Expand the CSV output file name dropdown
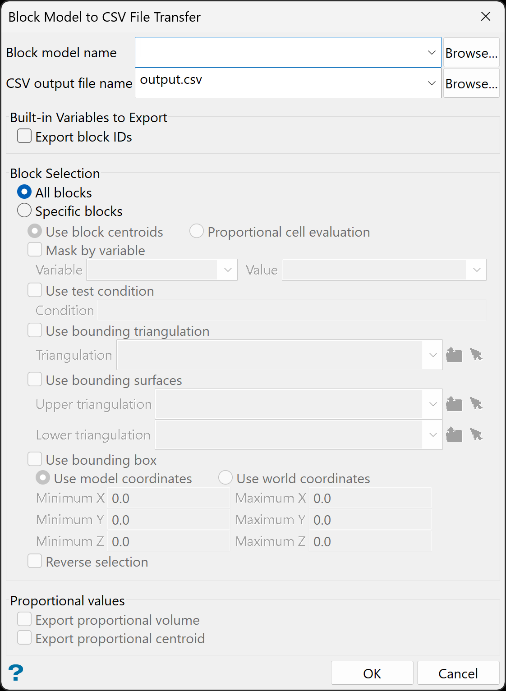Image resolution: width=506 pixels, height=691 pixels. click(432, 83)
